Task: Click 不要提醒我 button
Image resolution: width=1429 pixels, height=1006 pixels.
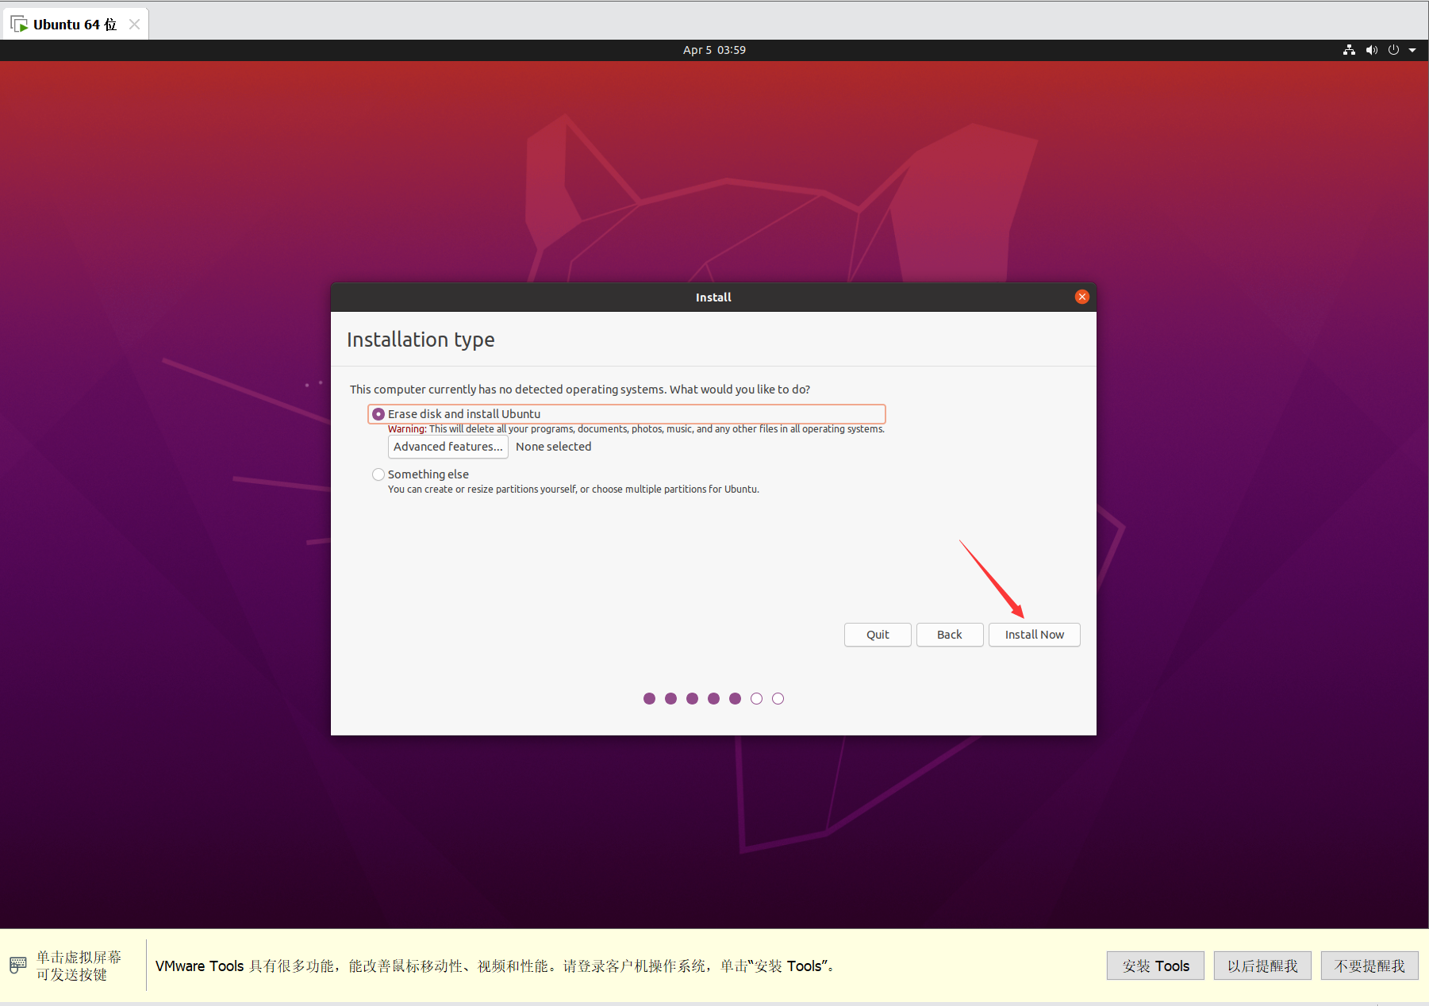Action: pyautogui.click(x=1369, y=966)
